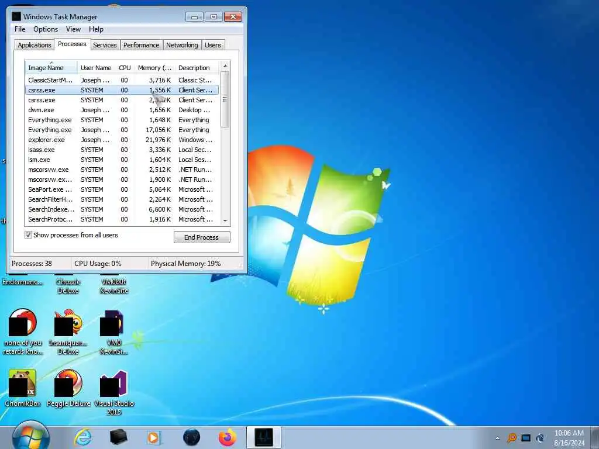Open the Help menu
Viewport: 599px width, 449px height.
point(96,29)
